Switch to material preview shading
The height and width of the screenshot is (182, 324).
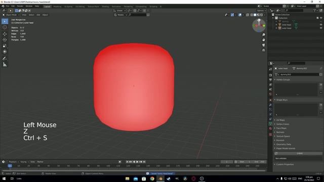click(258, 15)
